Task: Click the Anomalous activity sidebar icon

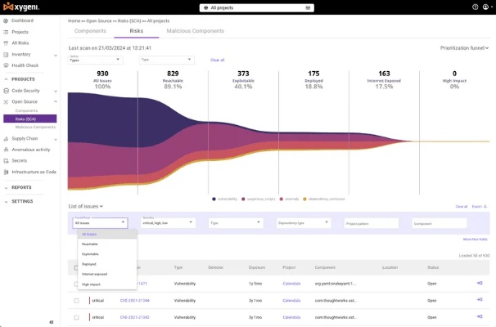Action: pos(7,150)
